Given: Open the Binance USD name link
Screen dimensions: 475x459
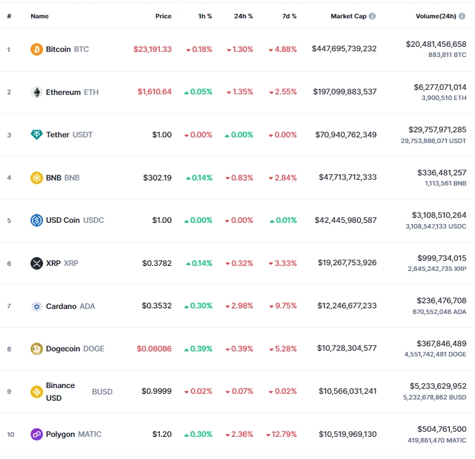Looking at the screenshot, I should point(60,391).
